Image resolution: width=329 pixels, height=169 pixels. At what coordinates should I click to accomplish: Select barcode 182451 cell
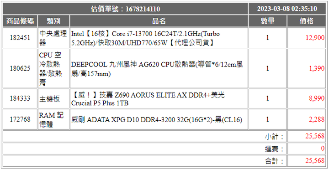[20, 38]
